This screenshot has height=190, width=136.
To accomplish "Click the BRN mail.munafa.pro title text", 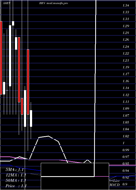I will coord(53,3).
